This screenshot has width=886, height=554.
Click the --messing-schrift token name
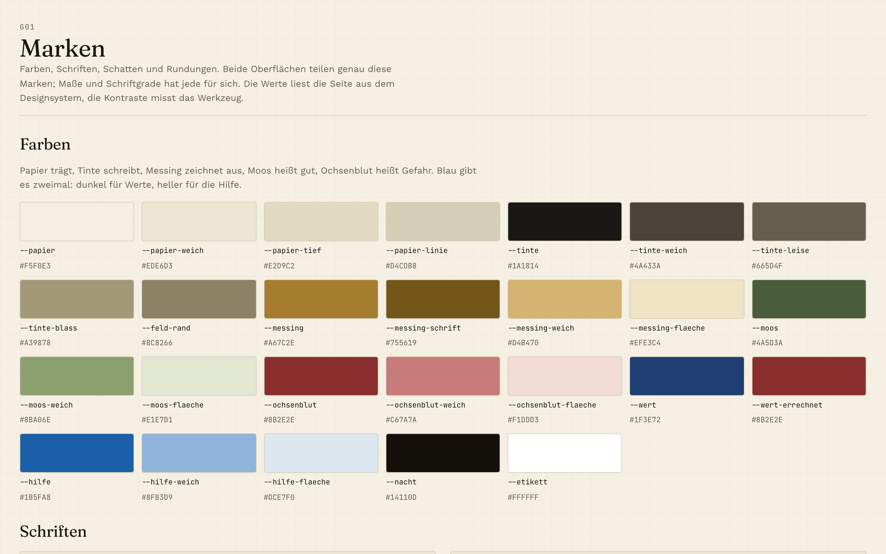423,328
